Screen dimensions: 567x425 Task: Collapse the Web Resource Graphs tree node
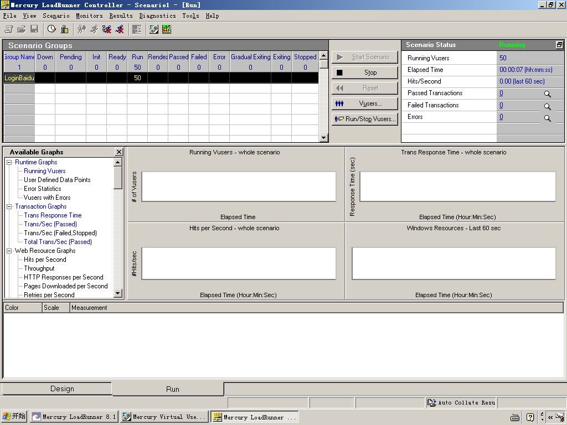point(9,251)
